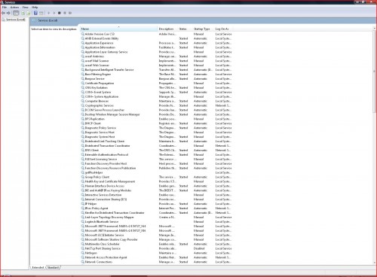Sort services by the Name column header
Screen dimensions: 377x277
119,29
